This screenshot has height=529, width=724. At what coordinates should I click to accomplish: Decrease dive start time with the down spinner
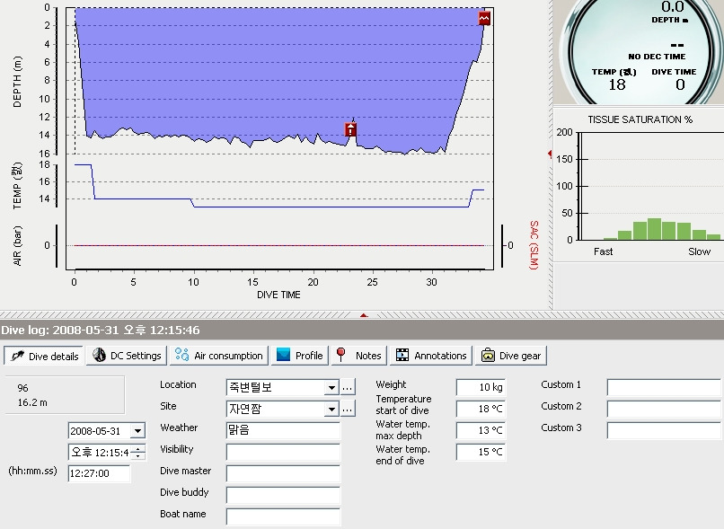[x=138, y=456]
